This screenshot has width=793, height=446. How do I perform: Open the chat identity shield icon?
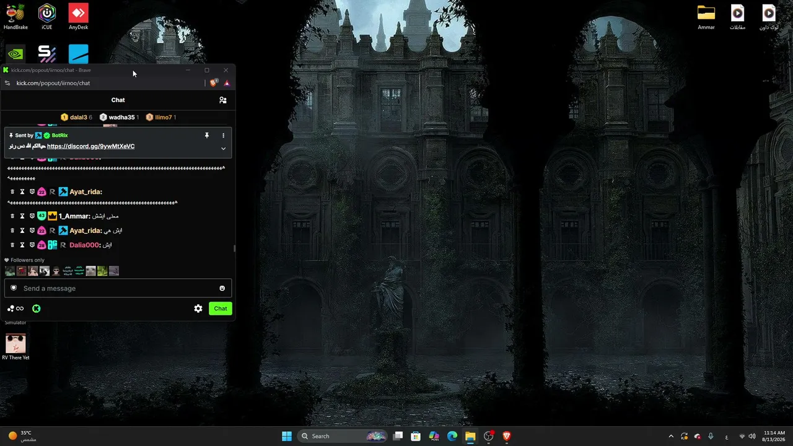click(14, 288)
